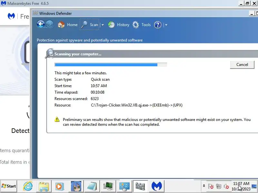Restore the Malwarebytes Free window
Screen dimensions: 258x193
(x=247, y=3)
